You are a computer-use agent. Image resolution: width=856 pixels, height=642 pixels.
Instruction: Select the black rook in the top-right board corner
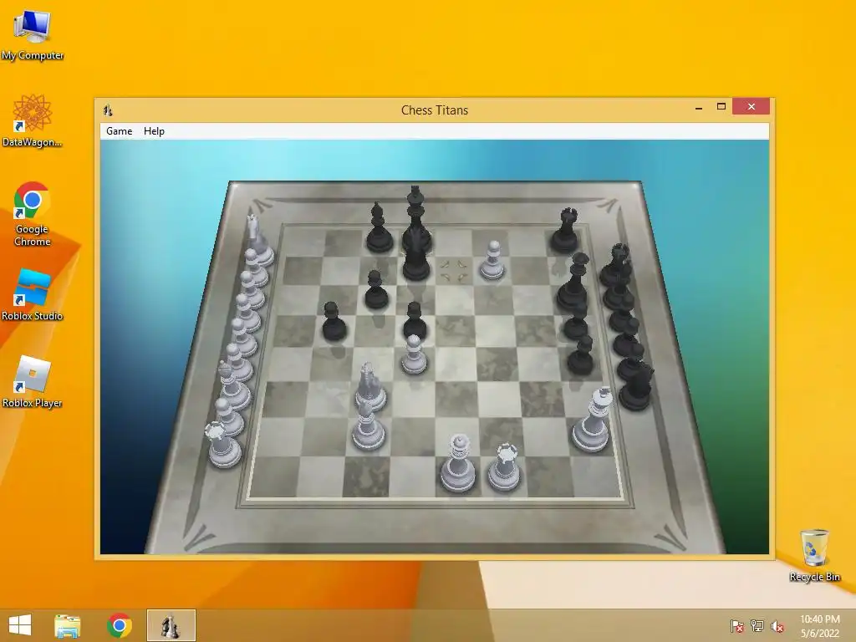[x=566, y=229]
